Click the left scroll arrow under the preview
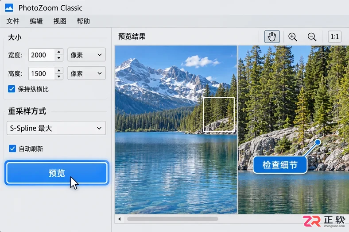This screenshot has height=232, width=349. [x=120, y=219]
